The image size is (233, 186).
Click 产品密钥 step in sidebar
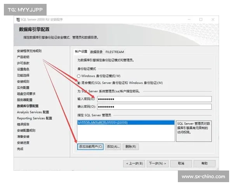(x=23, y=57)
